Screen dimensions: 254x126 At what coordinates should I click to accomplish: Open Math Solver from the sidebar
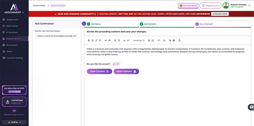(12, 26)
